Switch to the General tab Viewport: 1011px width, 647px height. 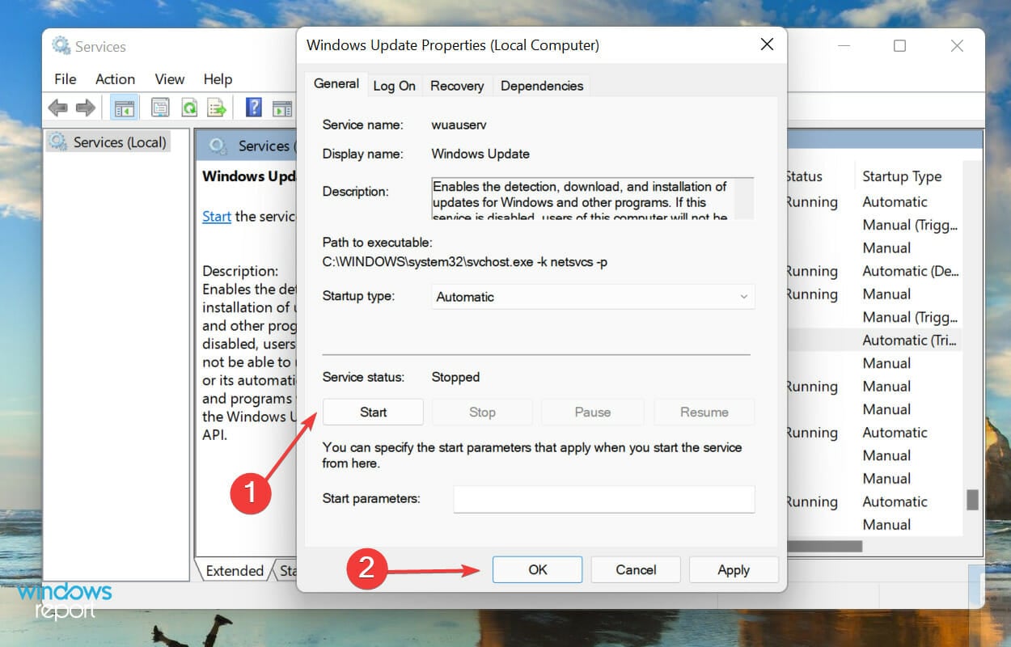[x=336, y=84]
